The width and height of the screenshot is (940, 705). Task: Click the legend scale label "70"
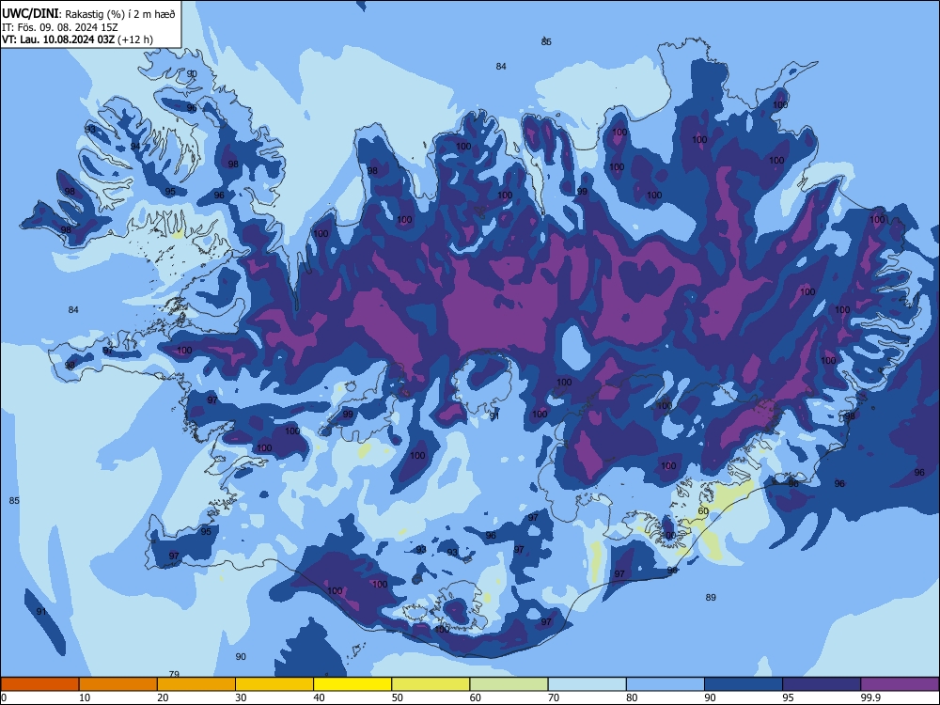(554, 697)
